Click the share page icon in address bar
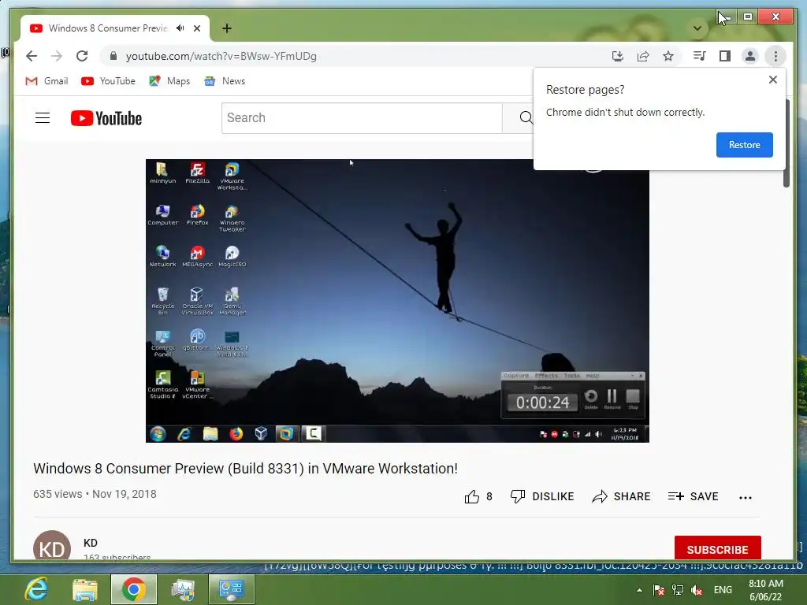Screen dimensions: 807x605 coord(643,56)
